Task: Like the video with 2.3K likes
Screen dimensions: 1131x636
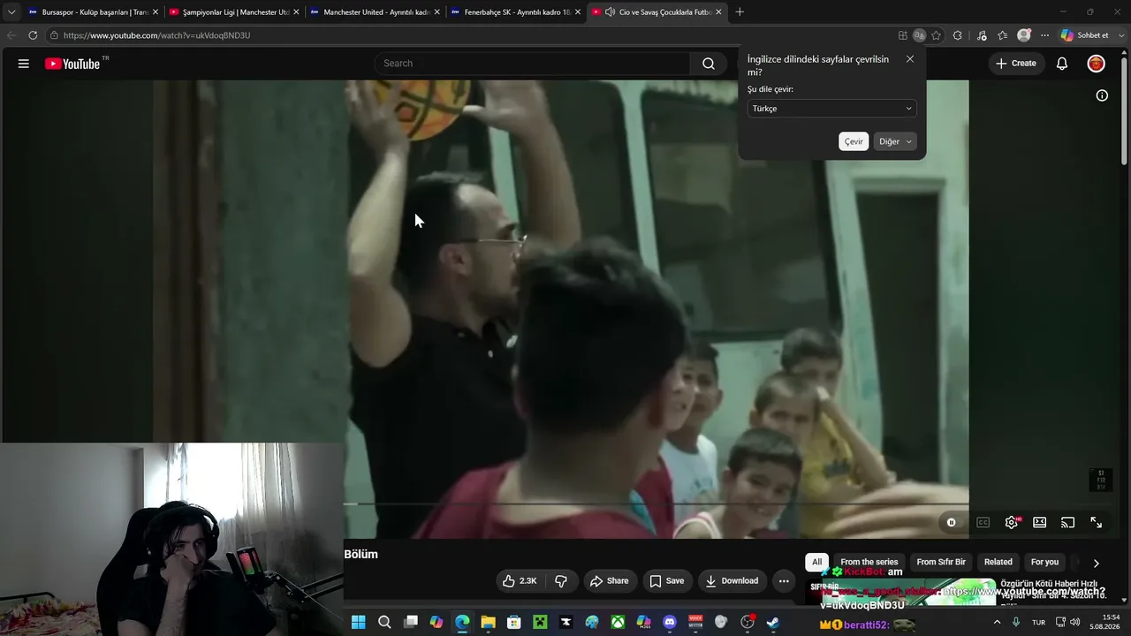Action: [x=520, y=580]
